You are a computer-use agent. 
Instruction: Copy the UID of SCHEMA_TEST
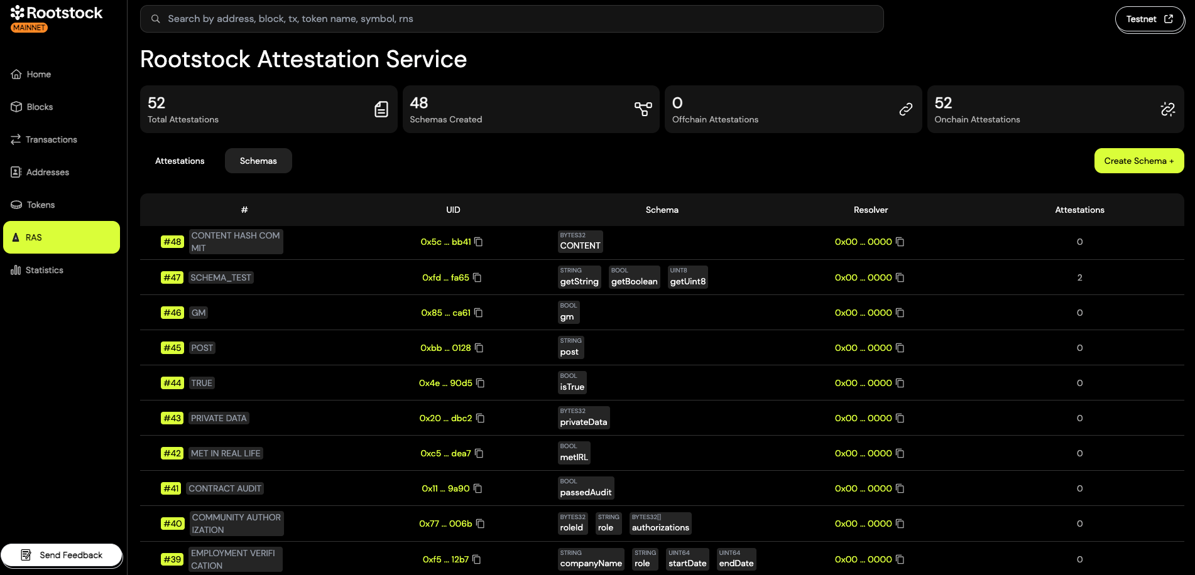pos(477,277)
